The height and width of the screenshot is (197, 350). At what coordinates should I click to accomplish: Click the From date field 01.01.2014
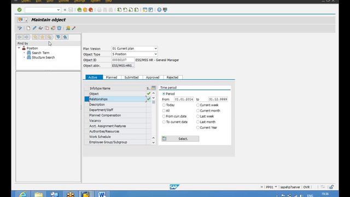(184, 99)
